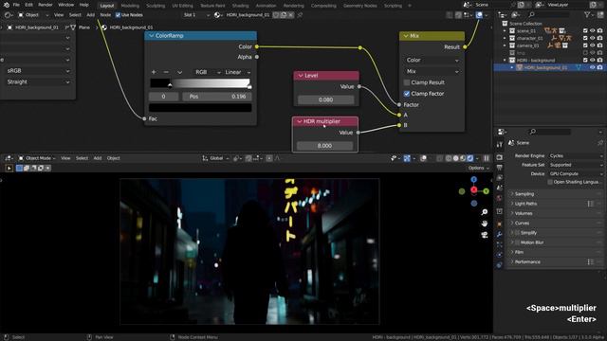
Task: Open the Linear interpolation dropdown in ColorRamp
Action: (x=238, y=72)
